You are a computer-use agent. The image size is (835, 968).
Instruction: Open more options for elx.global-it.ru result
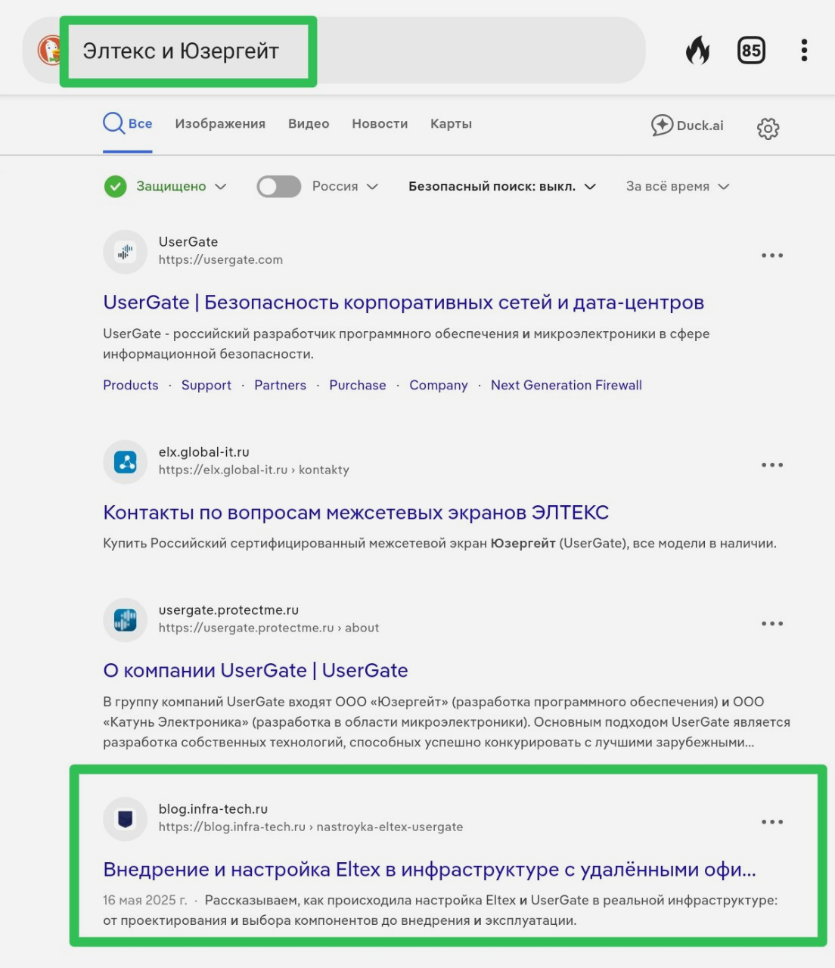point(771,465)
